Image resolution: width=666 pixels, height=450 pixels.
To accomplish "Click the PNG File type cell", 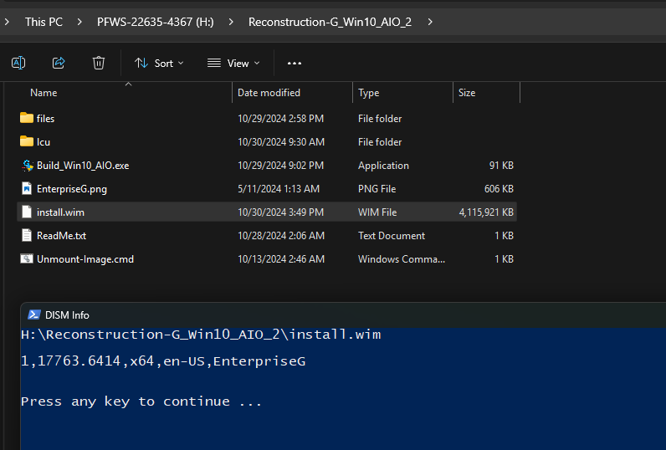I will point(377,189).
